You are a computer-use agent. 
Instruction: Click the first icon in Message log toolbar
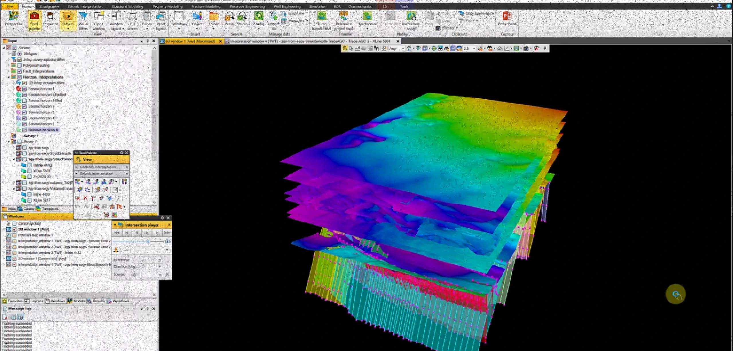pos(5,317)
